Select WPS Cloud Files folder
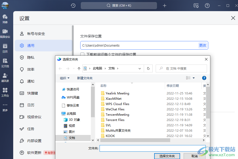The height and width of the screenshot is (159, 238). click(115, 104)
